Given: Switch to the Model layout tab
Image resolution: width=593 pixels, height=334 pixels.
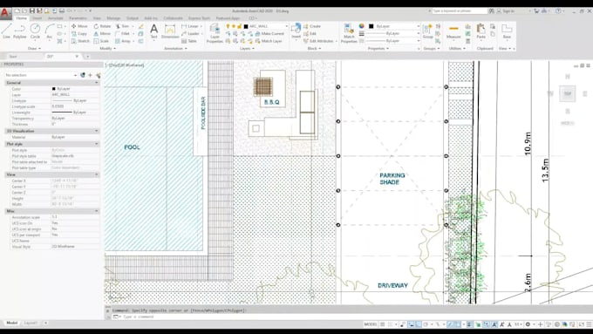Looking at the screenshot, I should coord(11,323).
